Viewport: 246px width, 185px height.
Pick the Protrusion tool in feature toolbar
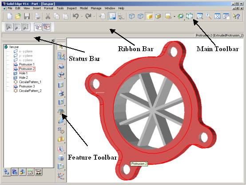click(x=61, y=66)
